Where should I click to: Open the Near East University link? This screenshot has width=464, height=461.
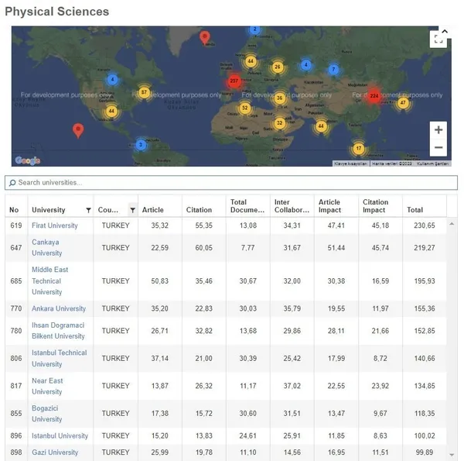47,386
